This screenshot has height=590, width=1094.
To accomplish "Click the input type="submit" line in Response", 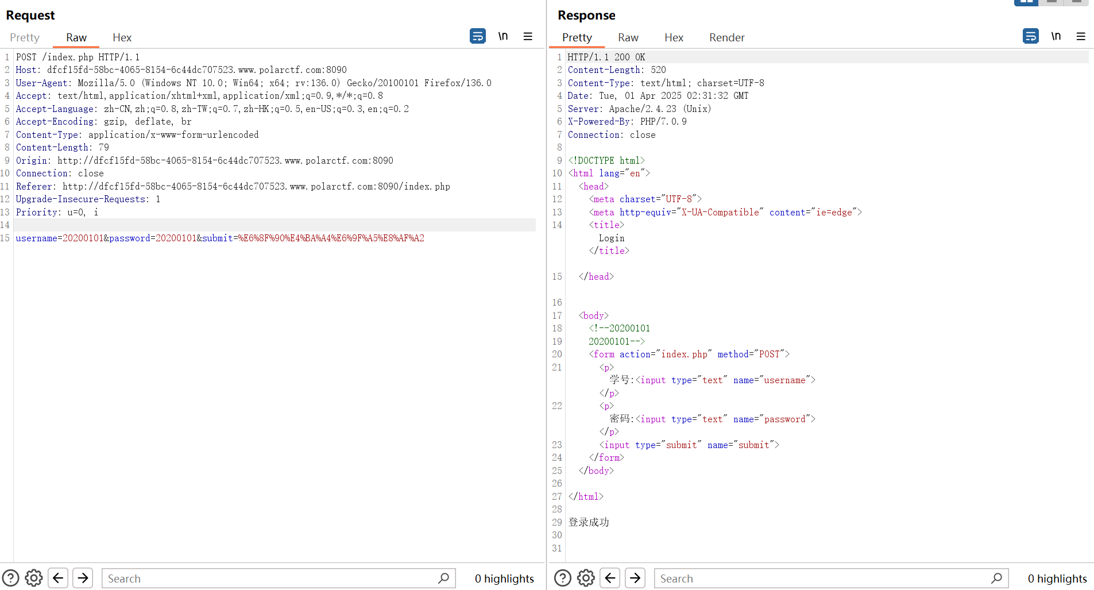I will pos(689,445).
